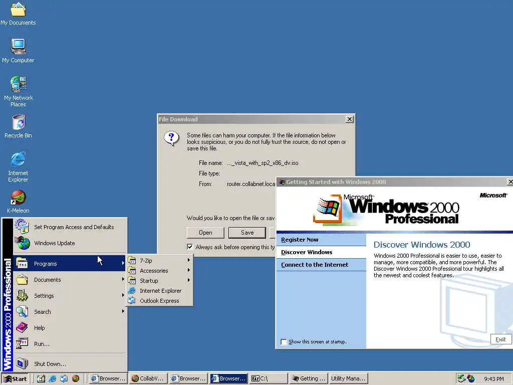Expand the Settings submenu
This screenshot has width=513, height=385.
(x=70, y=296)
